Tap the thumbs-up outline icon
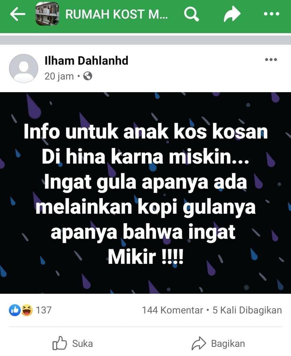291x356 pixels. [x=59, y=343]
